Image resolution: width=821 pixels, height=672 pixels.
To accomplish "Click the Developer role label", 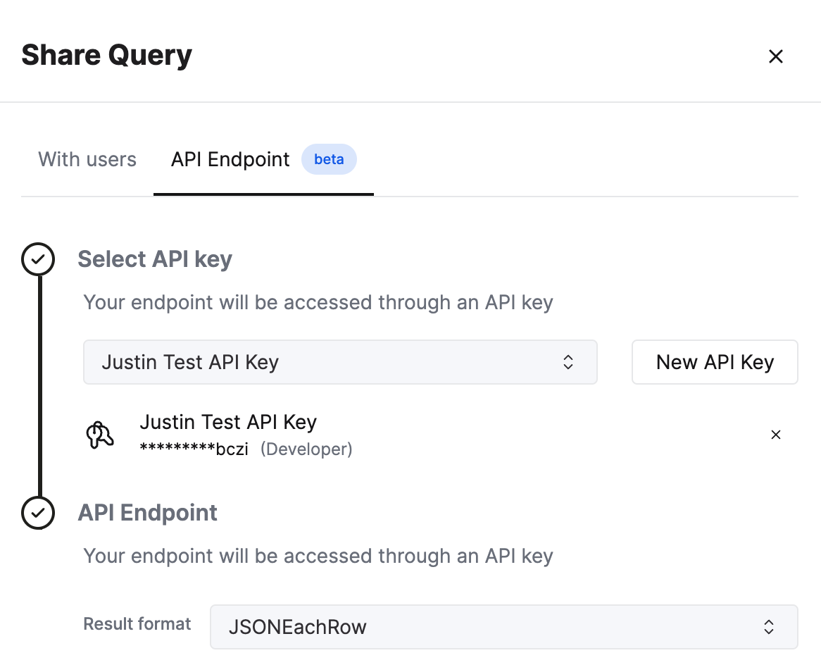I will tap(306, 449).
